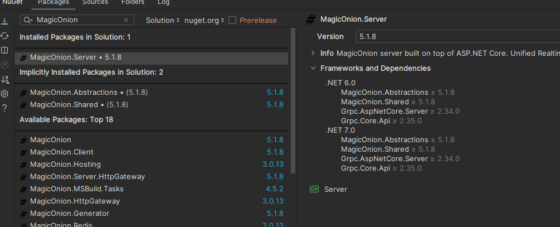Click the search magnifier icon
The height and width of the screenshot is (227, 560).
pos(28,20)
